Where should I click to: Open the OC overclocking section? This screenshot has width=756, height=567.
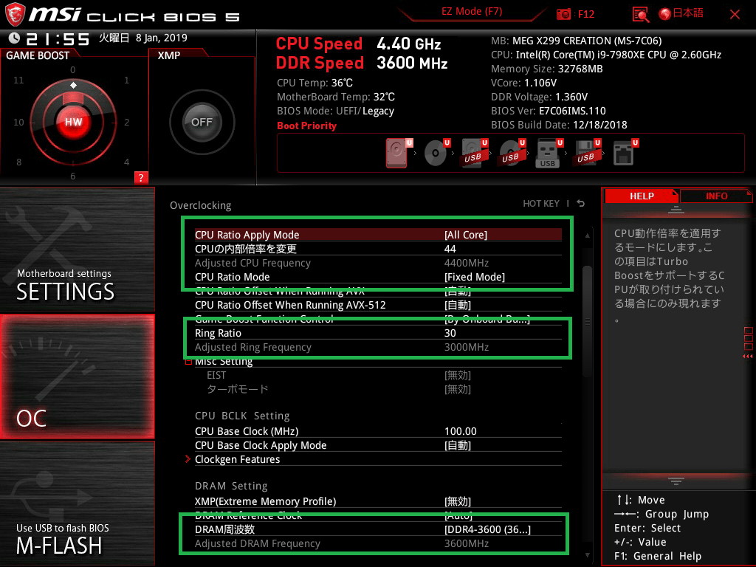pos(77,377)
